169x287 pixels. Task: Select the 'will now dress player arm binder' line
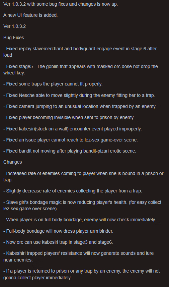point(58,231)
